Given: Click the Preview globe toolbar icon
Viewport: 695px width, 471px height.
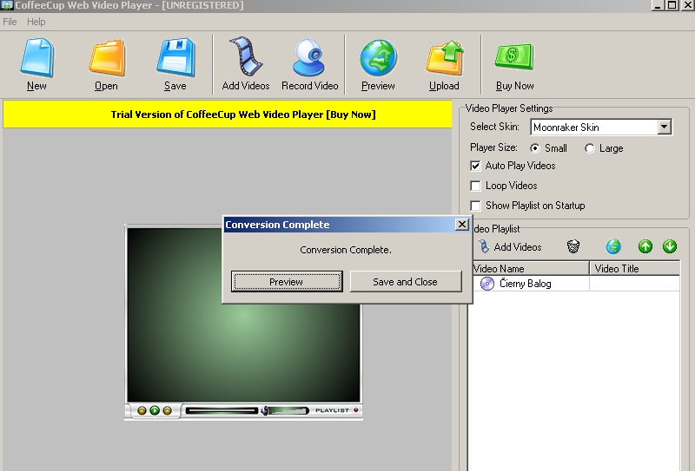Looking at the screenshot, I should 378,57.
